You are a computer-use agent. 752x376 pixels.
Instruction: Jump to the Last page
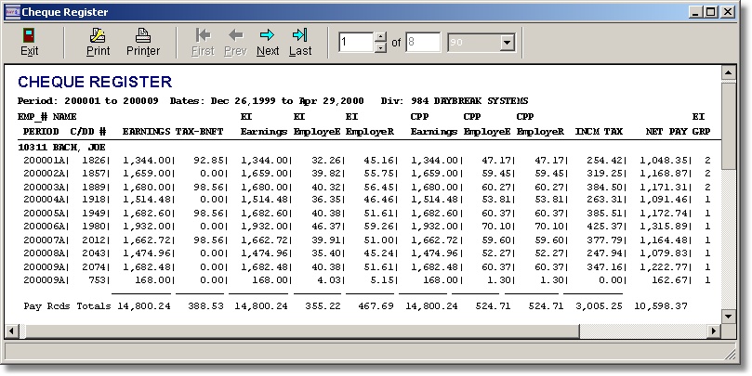tap(300, 42)
